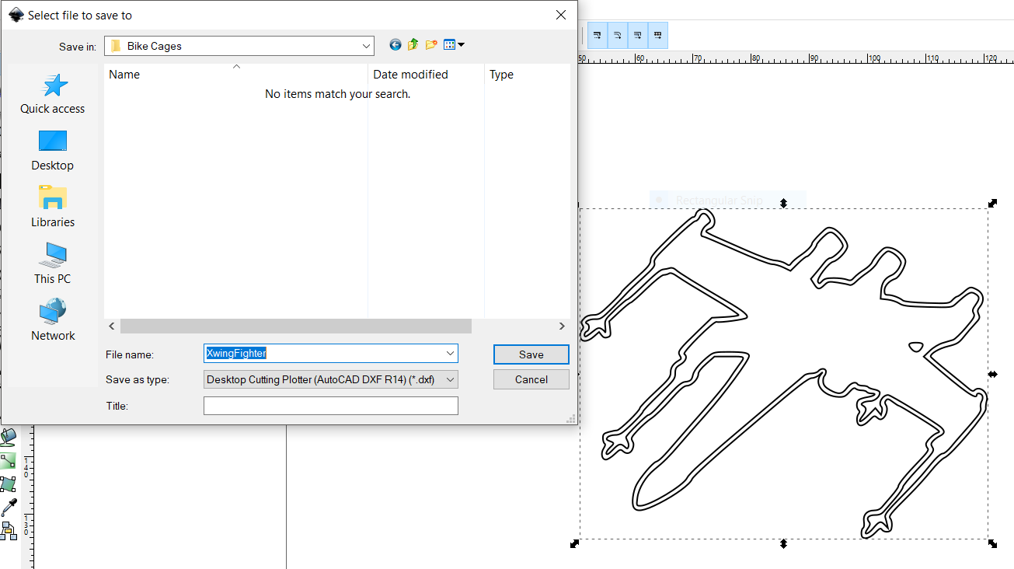The image size is (1014, 569).
Task: Select the Mesh gradient tool
Action: [8, 484]
